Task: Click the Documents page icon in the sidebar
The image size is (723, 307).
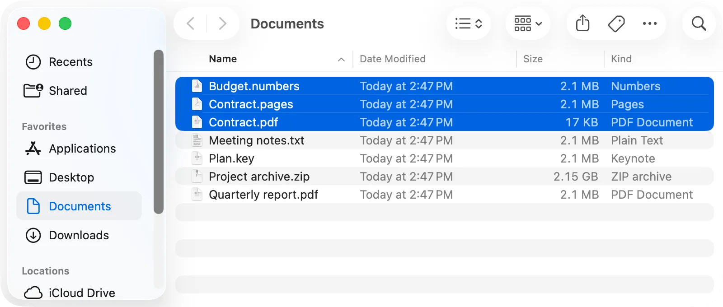Action: click(33, 206)
